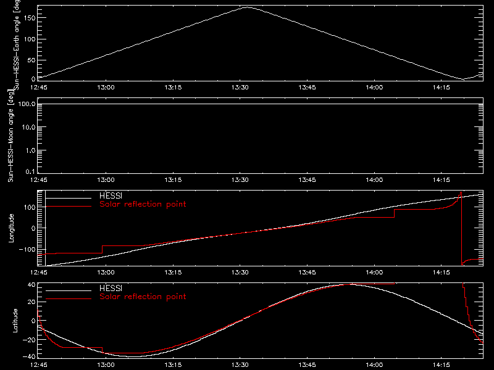This screenshot has height=370, width=494.
Task: Click red legend line in Longitude plot
Action: (x=69, y=207)
